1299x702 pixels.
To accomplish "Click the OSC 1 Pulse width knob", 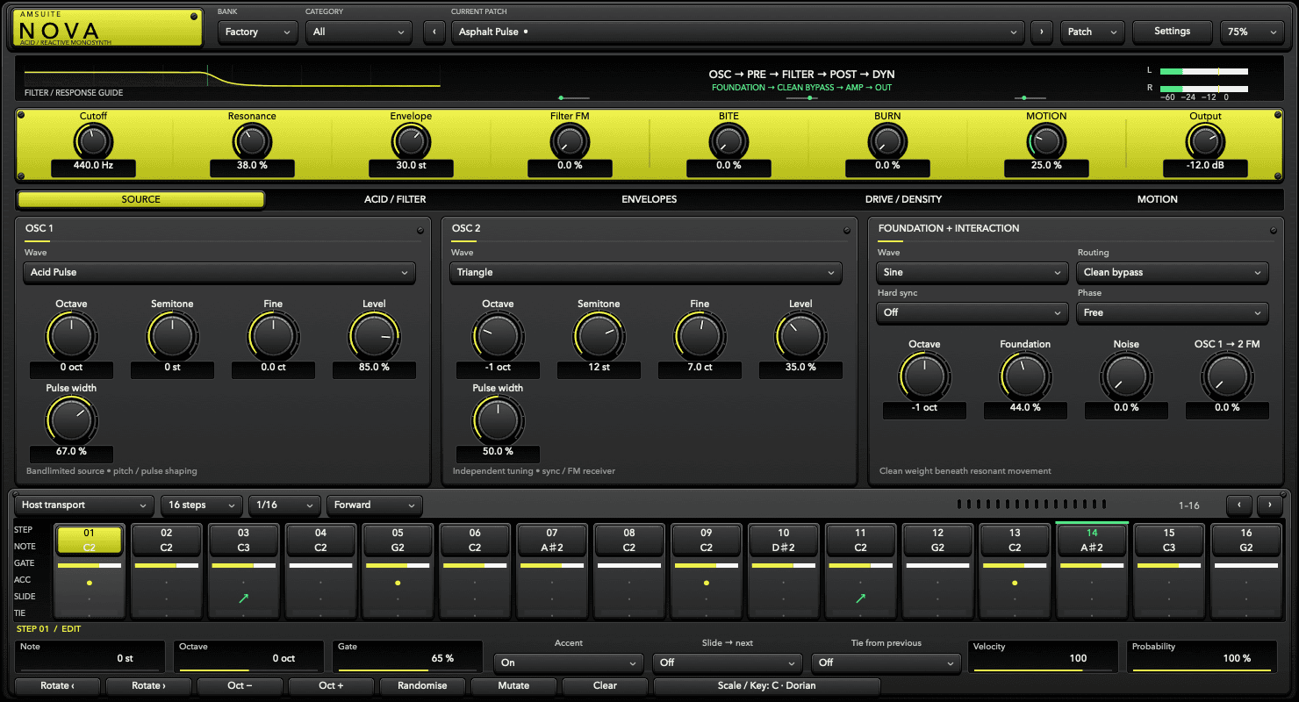I will 71,419.
